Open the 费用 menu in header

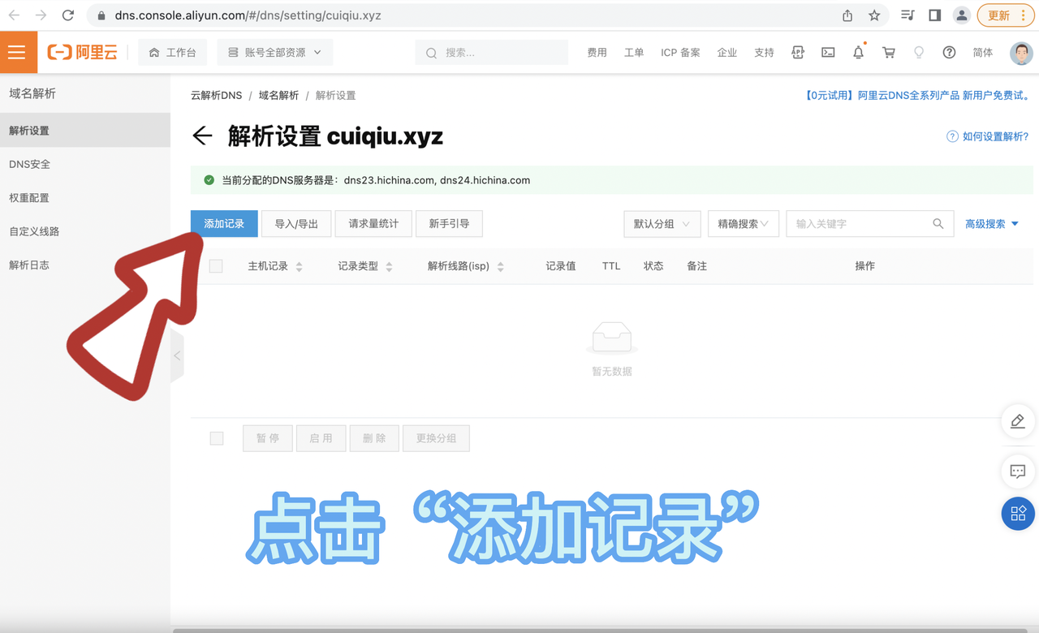[597, 52]
